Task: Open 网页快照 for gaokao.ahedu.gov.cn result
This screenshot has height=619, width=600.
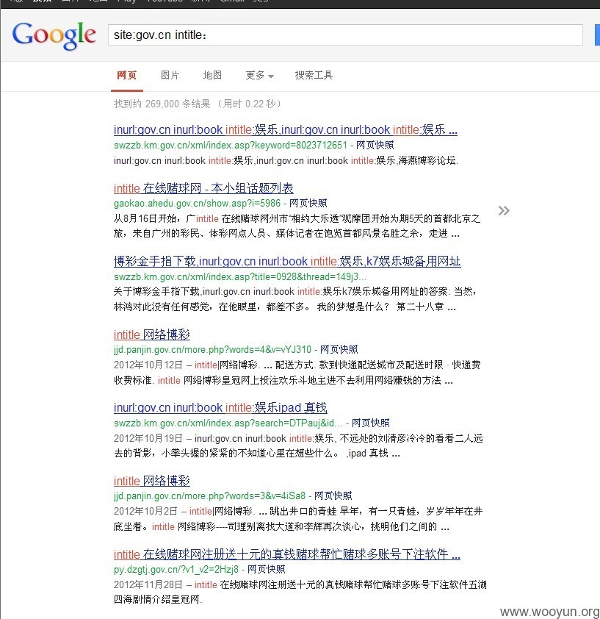Action: (x=308, y=203)
